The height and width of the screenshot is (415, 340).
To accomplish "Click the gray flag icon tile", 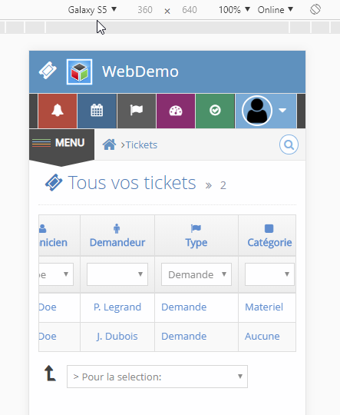I will click(x=137, y=111).
